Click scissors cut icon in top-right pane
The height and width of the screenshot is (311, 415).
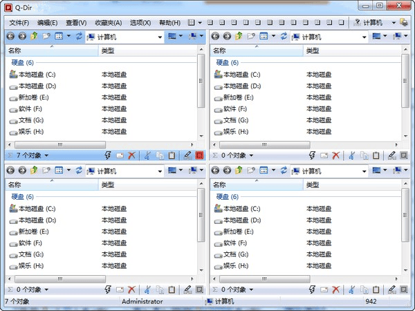point(351,156)
